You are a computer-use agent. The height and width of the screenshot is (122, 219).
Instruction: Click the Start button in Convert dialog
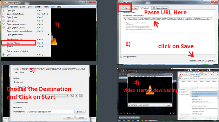pyautogui.click(x=69, y=118)
